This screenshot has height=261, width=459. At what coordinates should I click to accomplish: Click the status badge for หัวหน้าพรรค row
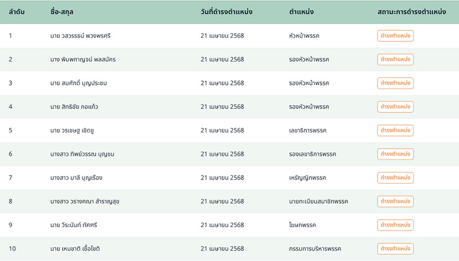395,36
